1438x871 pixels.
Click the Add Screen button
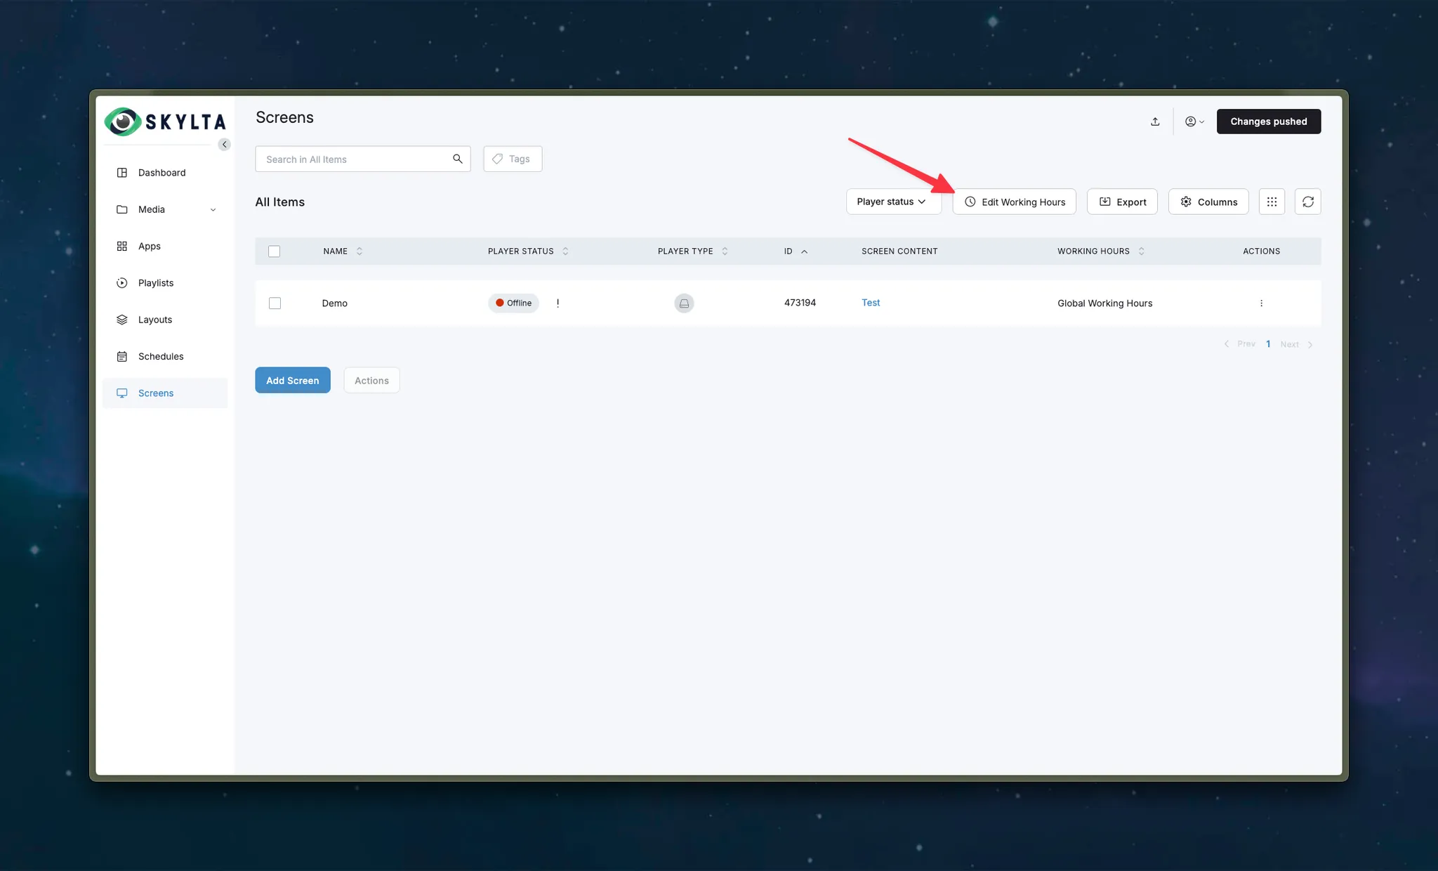point(293,380)
